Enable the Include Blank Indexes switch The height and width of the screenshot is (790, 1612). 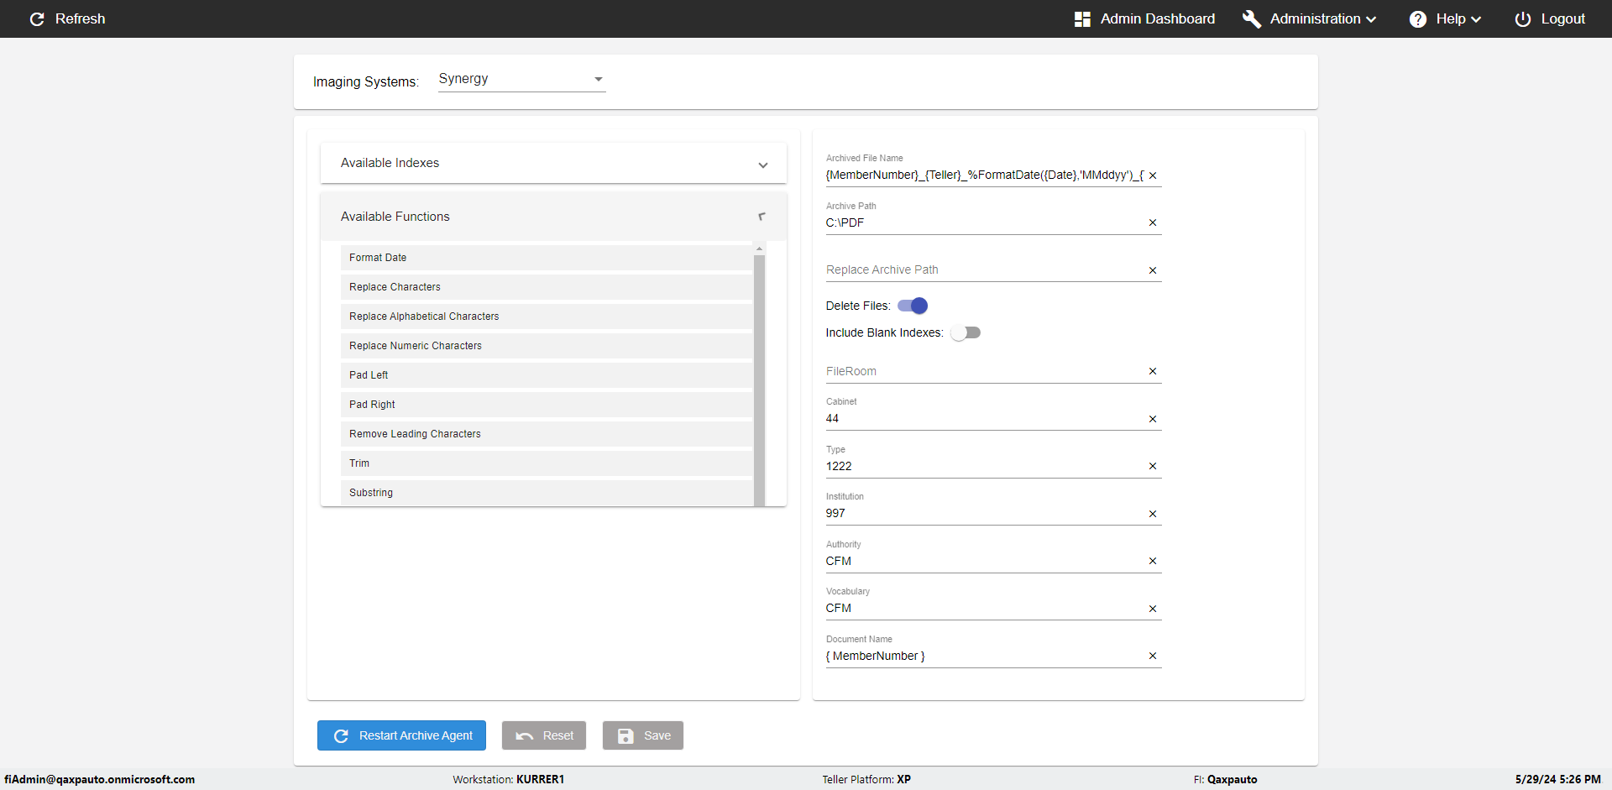click(x=966, y=332)
